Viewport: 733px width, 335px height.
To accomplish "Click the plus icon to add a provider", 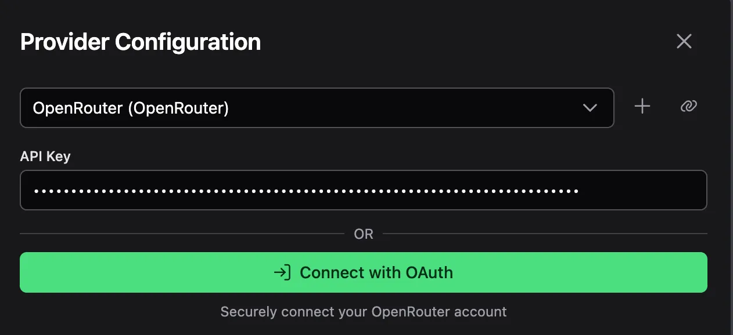I will coord(642,107).
